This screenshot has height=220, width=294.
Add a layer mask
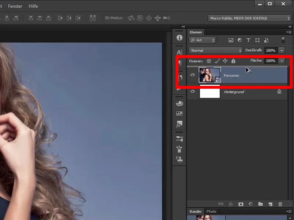click(241, 204)
